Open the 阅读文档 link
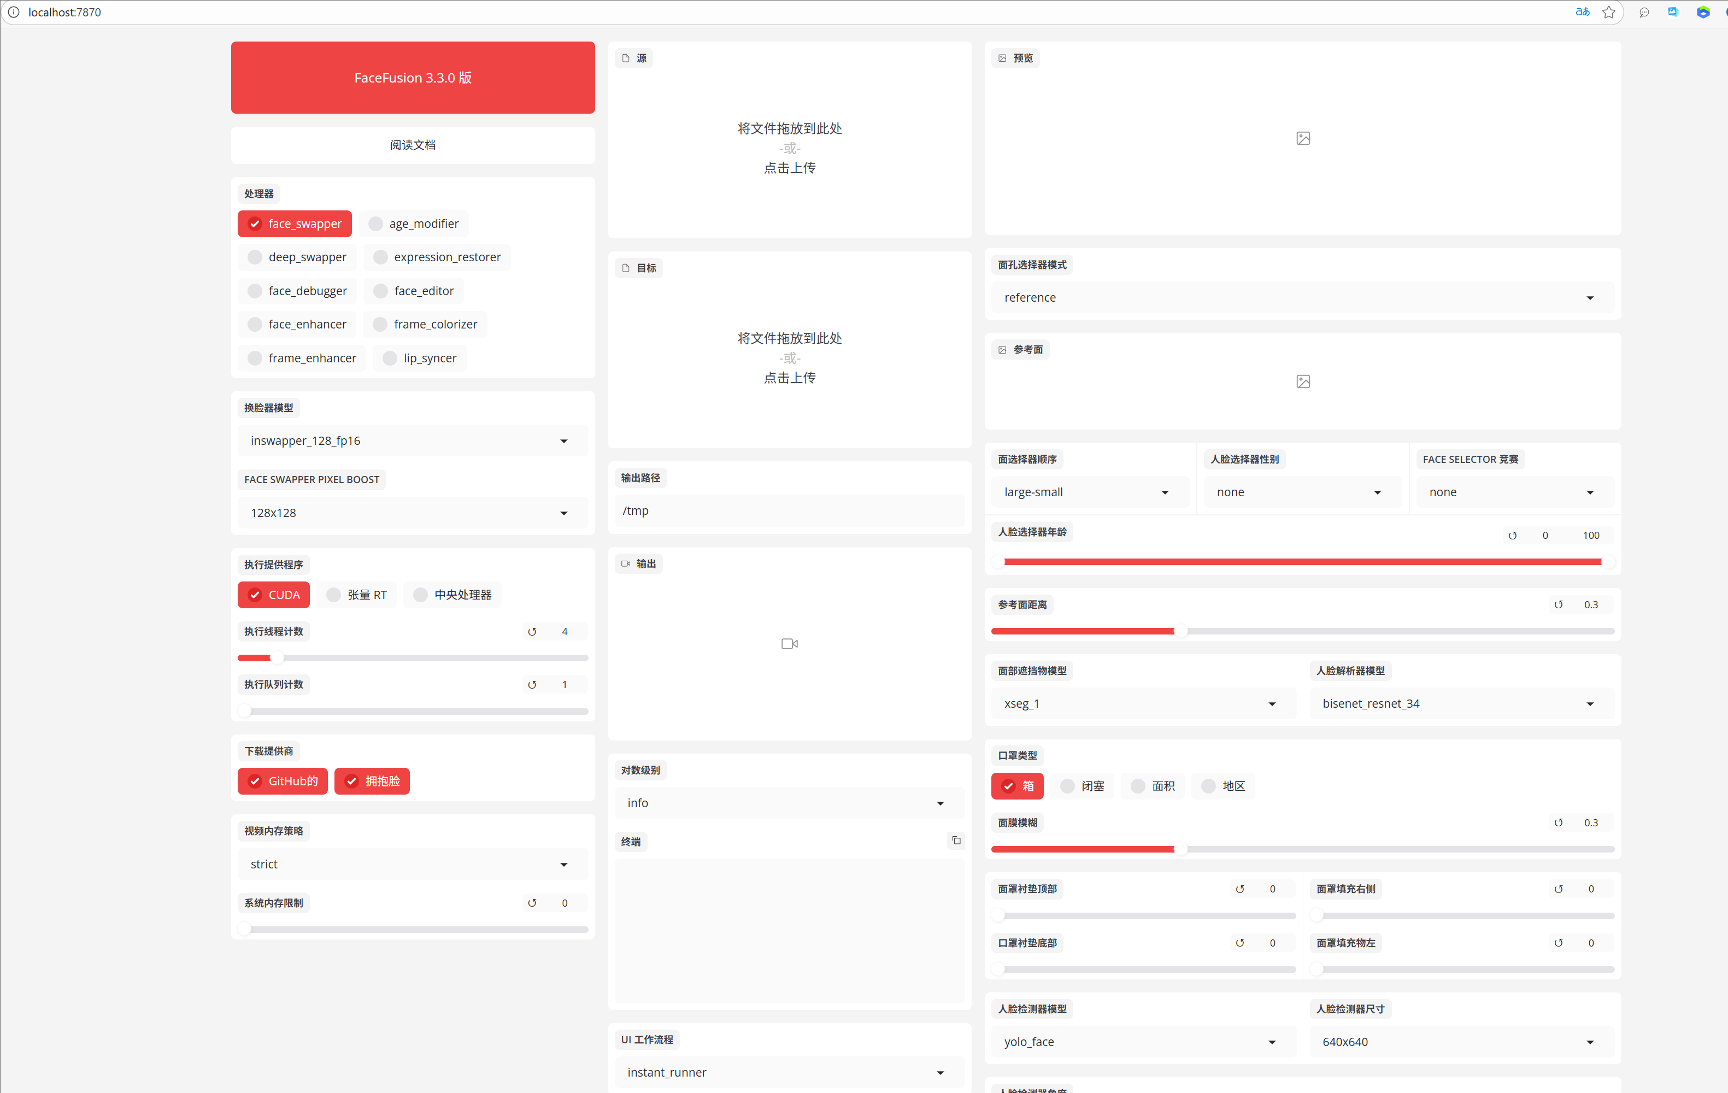The image size is (1728, 1093). coord(413,145)
